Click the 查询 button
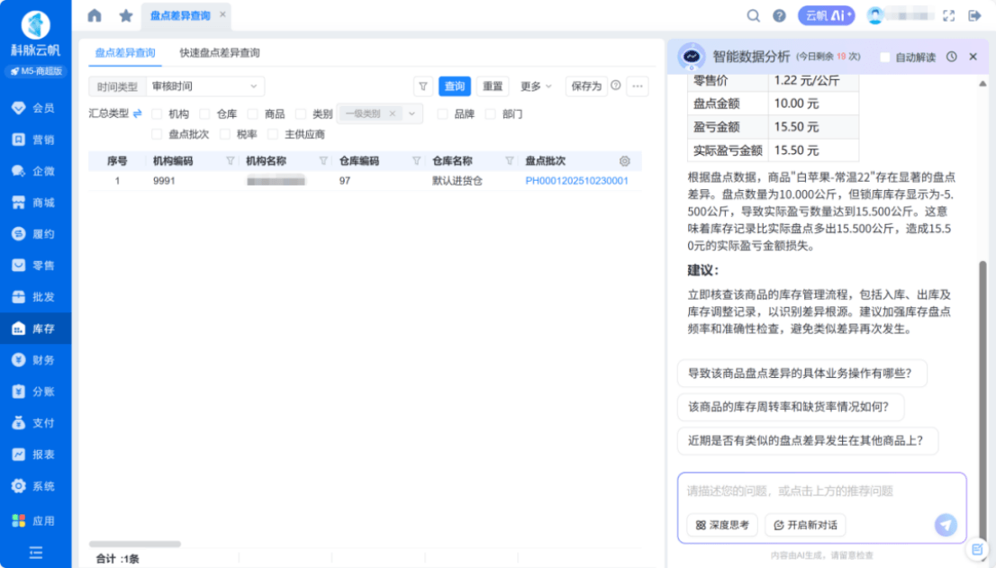 pyautogui.click(x=455, y=86)
